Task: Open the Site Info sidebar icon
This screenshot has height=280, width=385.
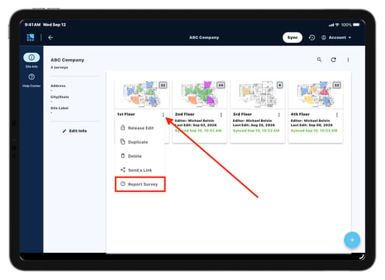Action: (32, 58)
